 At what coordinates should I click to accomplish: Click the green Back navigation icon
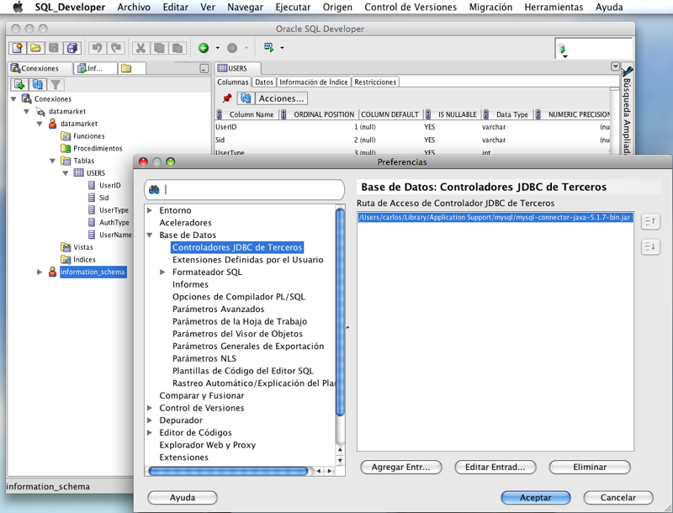pos(204,48)
